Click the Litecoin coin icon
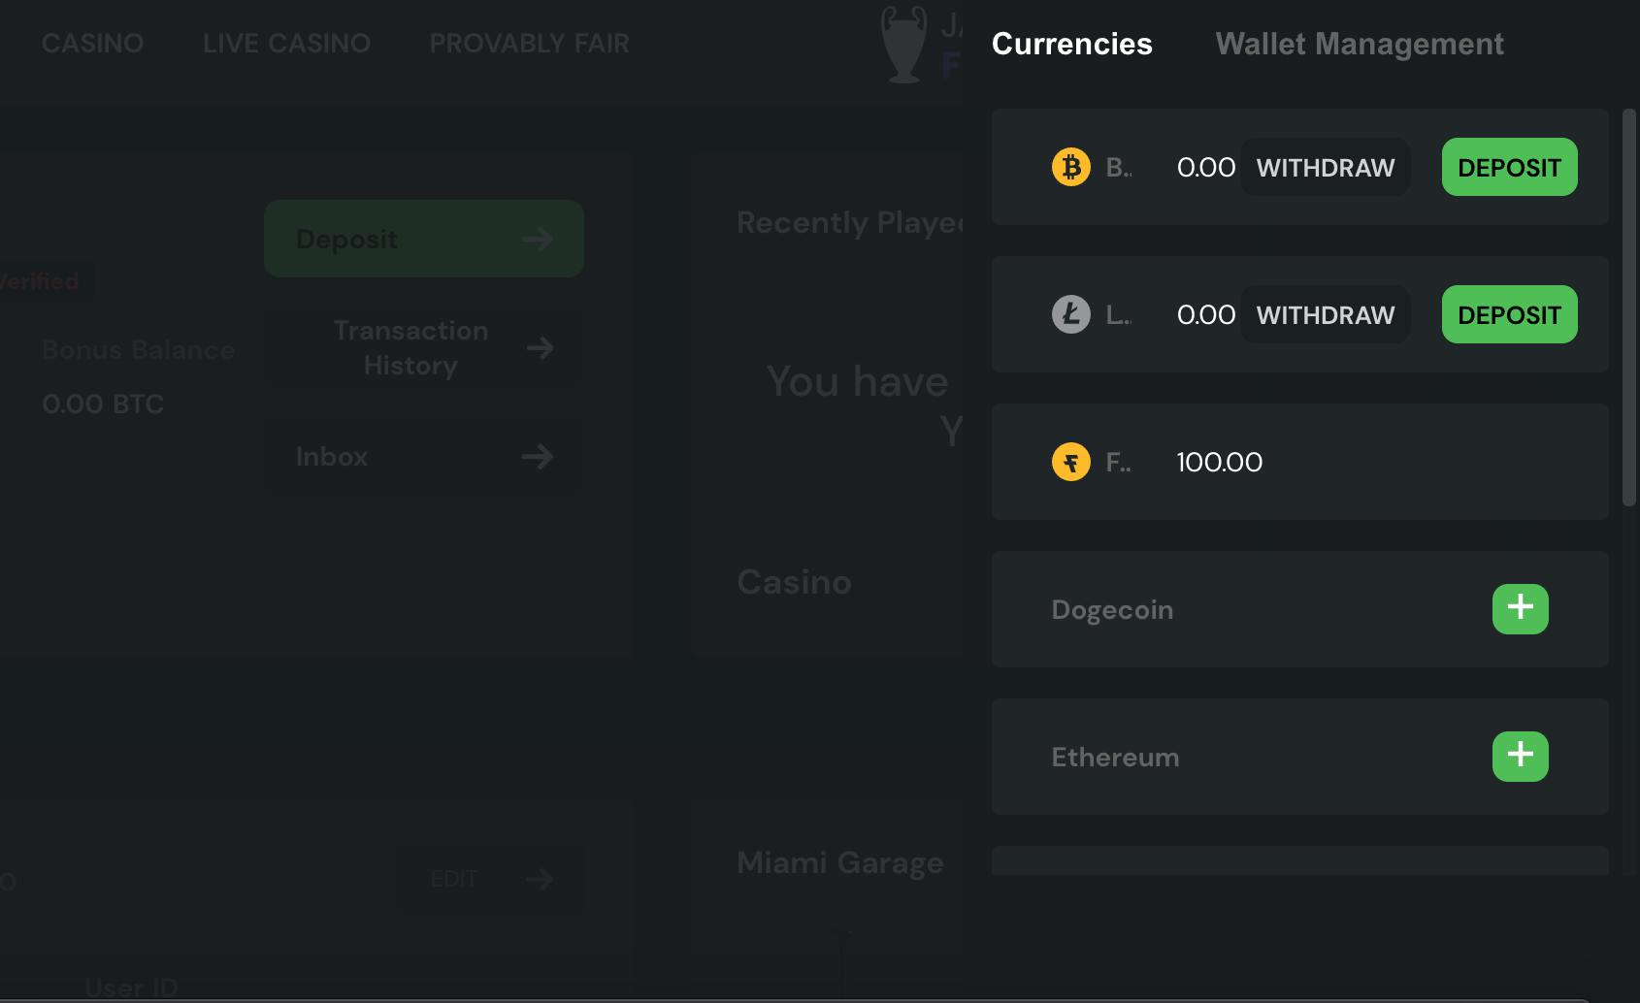 [1071, 314]
